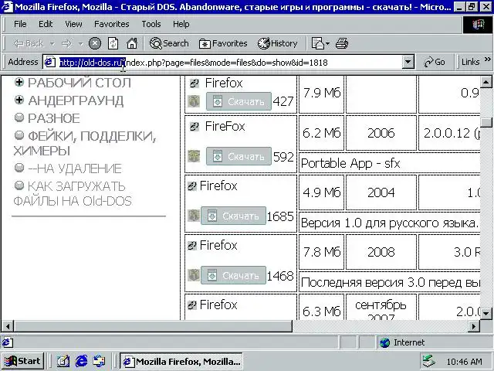Click the 6.2 Мб size cell
The width and height of the screenshot is (494, 371).
pos(321,133)
